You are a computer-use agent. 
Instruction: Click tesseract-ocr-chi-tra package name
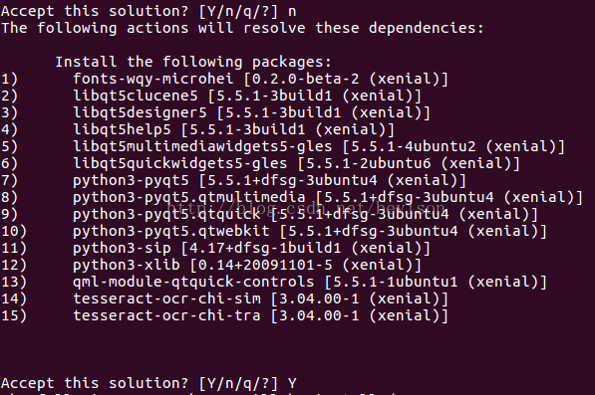(166, 315)
